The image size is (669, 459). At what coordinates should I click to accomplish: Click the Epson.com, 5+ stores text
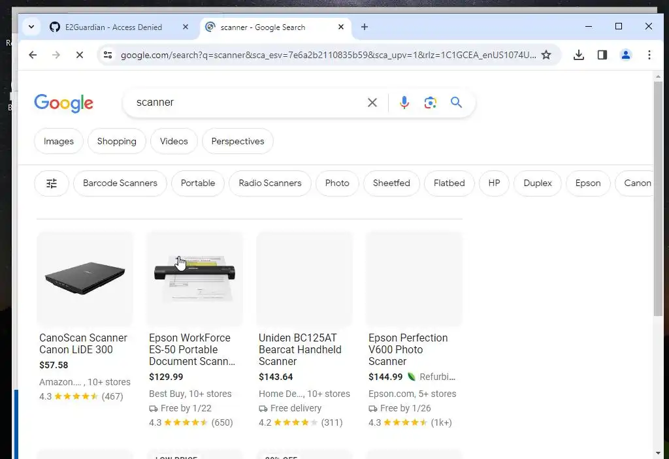(x=412, y=394)
